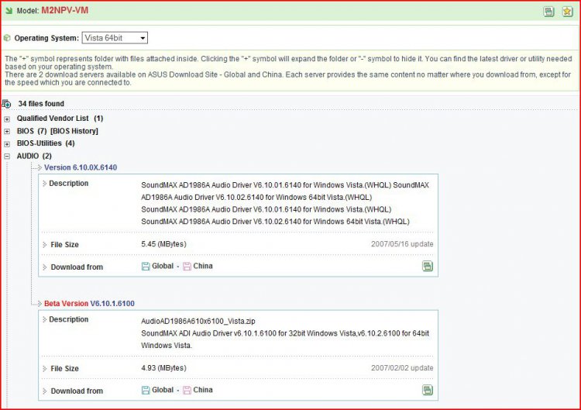581x410 pixels.
Task: Select BIOS (7) tree label
Action: (32, 131)
